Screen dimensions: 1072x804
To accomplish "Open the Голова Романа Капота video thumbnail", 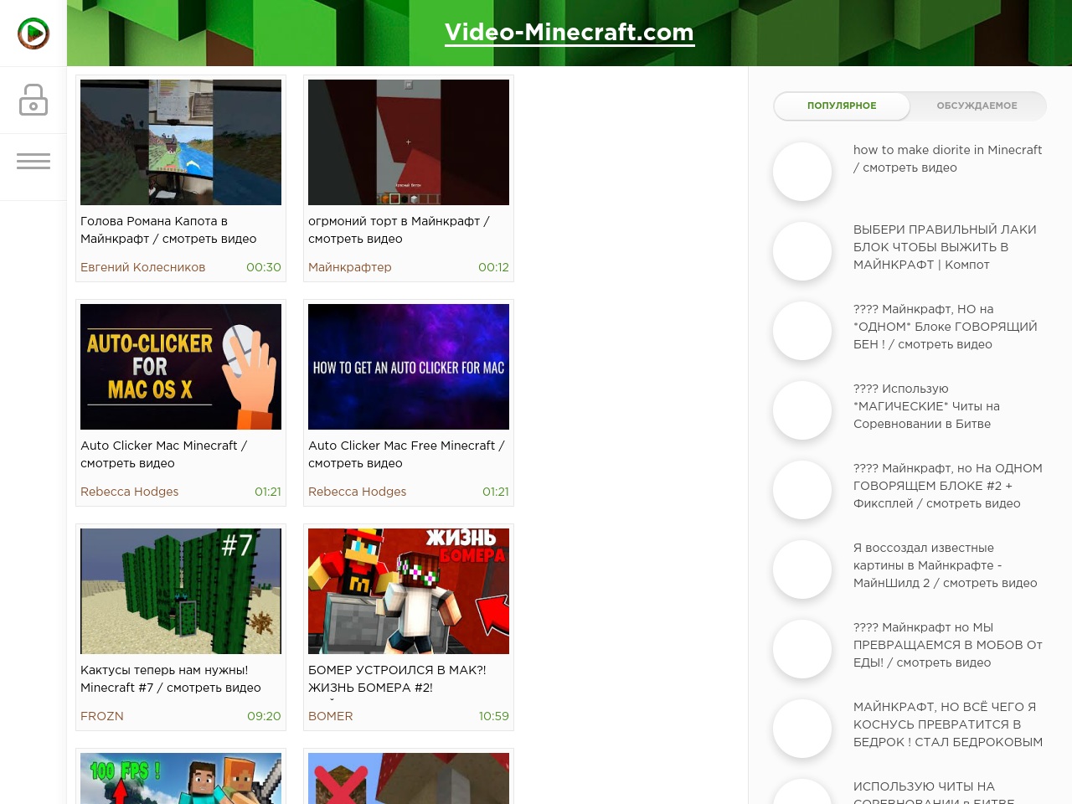I will click(x=181, y=142).
